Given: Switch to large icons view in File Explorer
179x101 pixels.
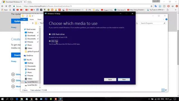Looking at the screenshot, I should coord(166,90).
